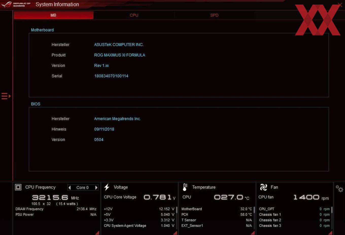Click the CPU Frequency chip icon
Screen dimensions: 345x235
click(x=18, y=187)
